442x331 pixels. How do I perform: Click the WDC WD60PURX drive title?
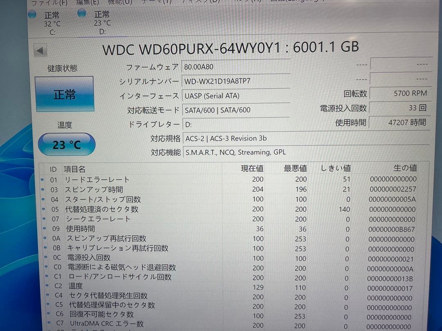(232, 47)
